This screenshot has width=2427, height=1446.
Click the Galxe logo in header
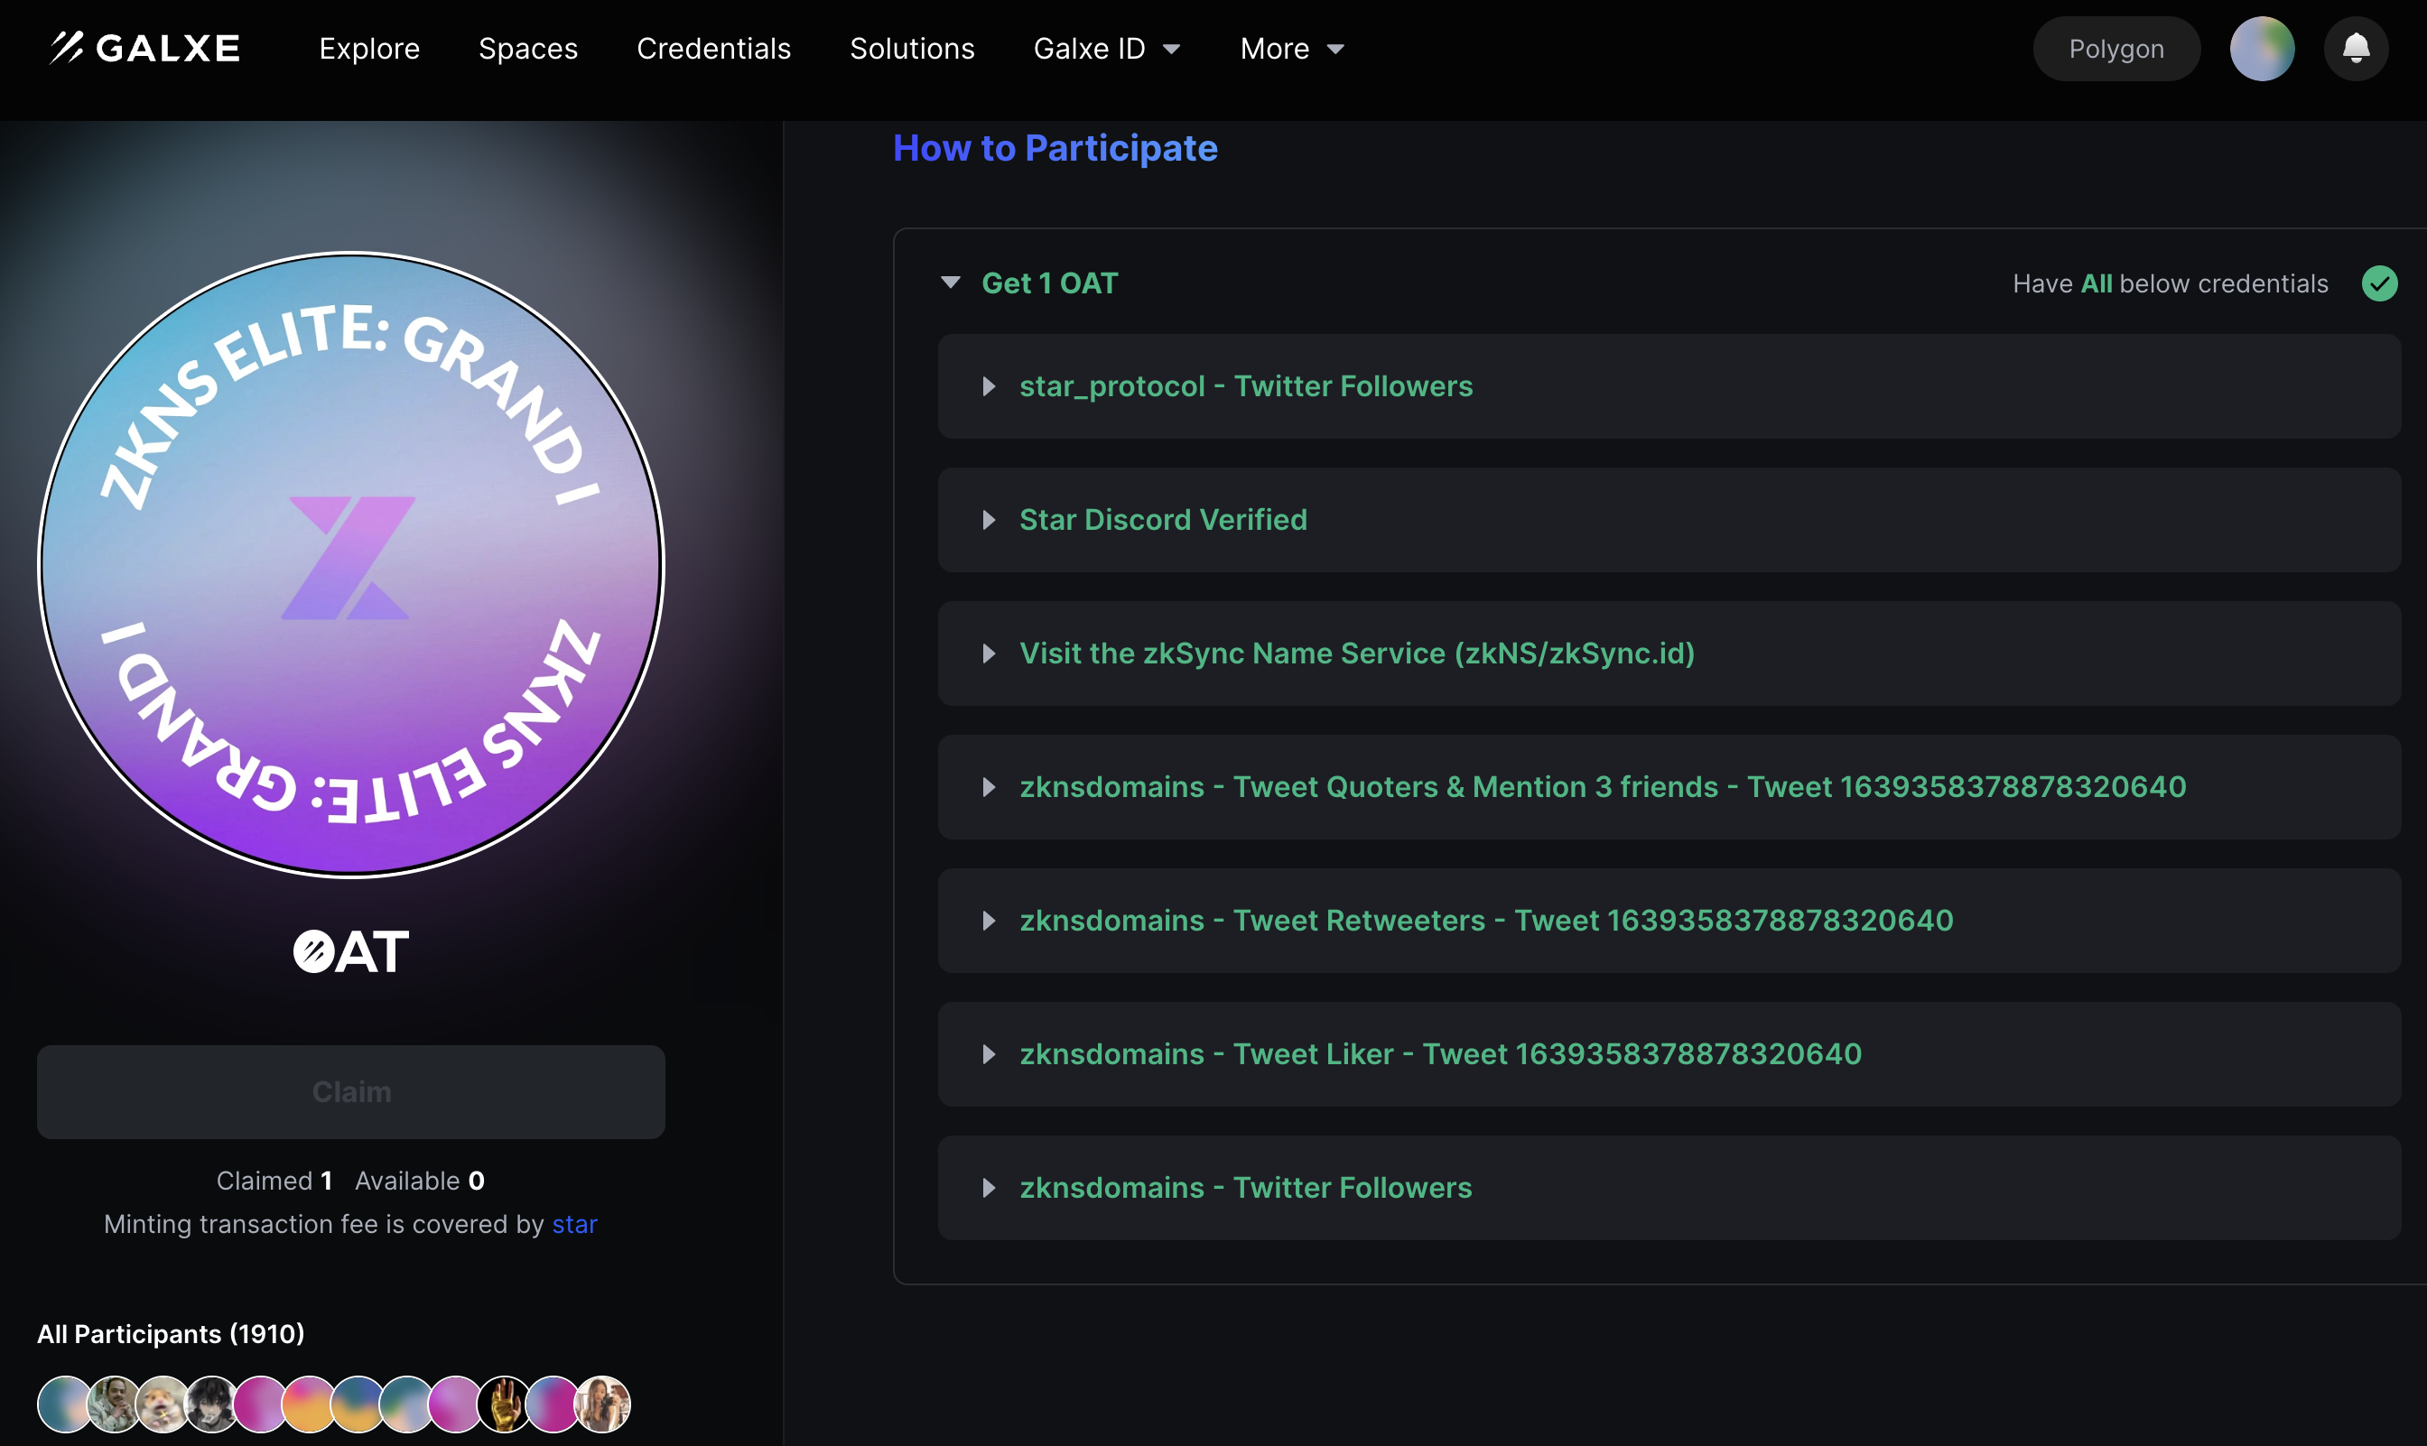(145, 48)
